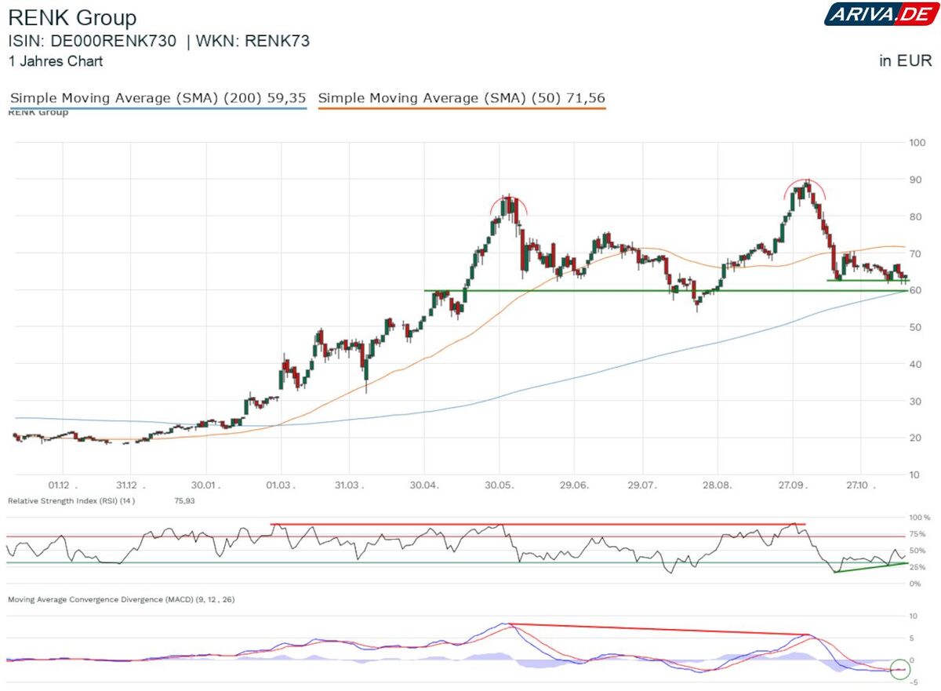
Task: Click the SMA (50) 71,56 legend entry
Action: point(462,98)
